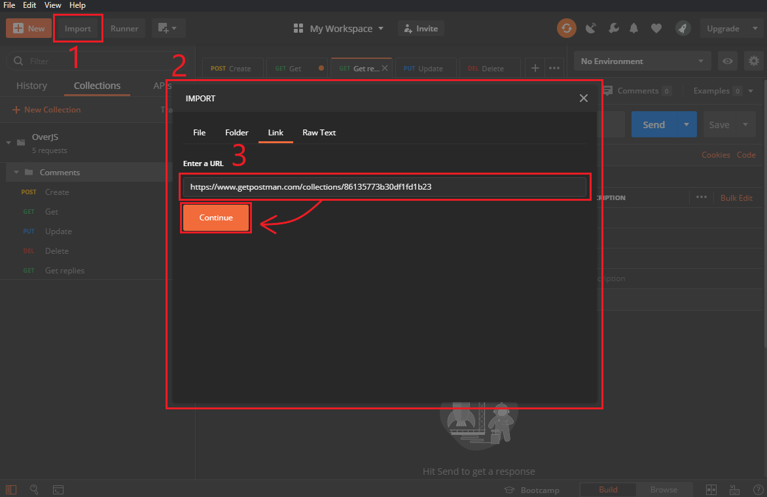Image resolution: width=767 pixels, height=497 pixels.
Task: Click the orange Continue button
Action: coord(216,218)
